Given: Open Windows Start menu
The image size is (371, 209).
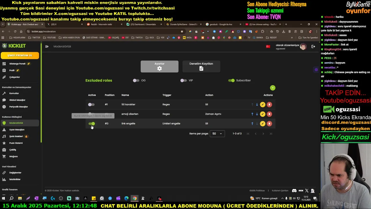Looking at the screenshot, I should pos(3,199).
